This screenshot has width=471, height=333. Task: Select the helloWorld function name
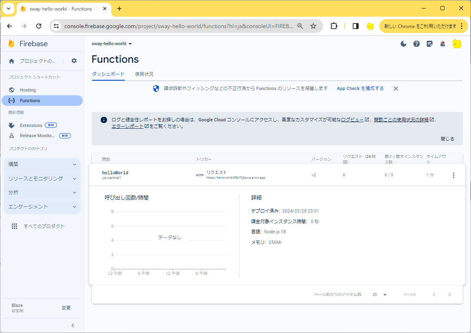coord(115,173)
